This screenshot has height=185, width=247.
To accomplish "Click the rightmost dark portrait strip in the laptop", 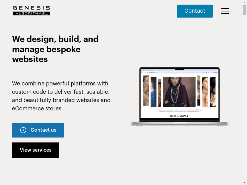I will [x=213, y=92].
